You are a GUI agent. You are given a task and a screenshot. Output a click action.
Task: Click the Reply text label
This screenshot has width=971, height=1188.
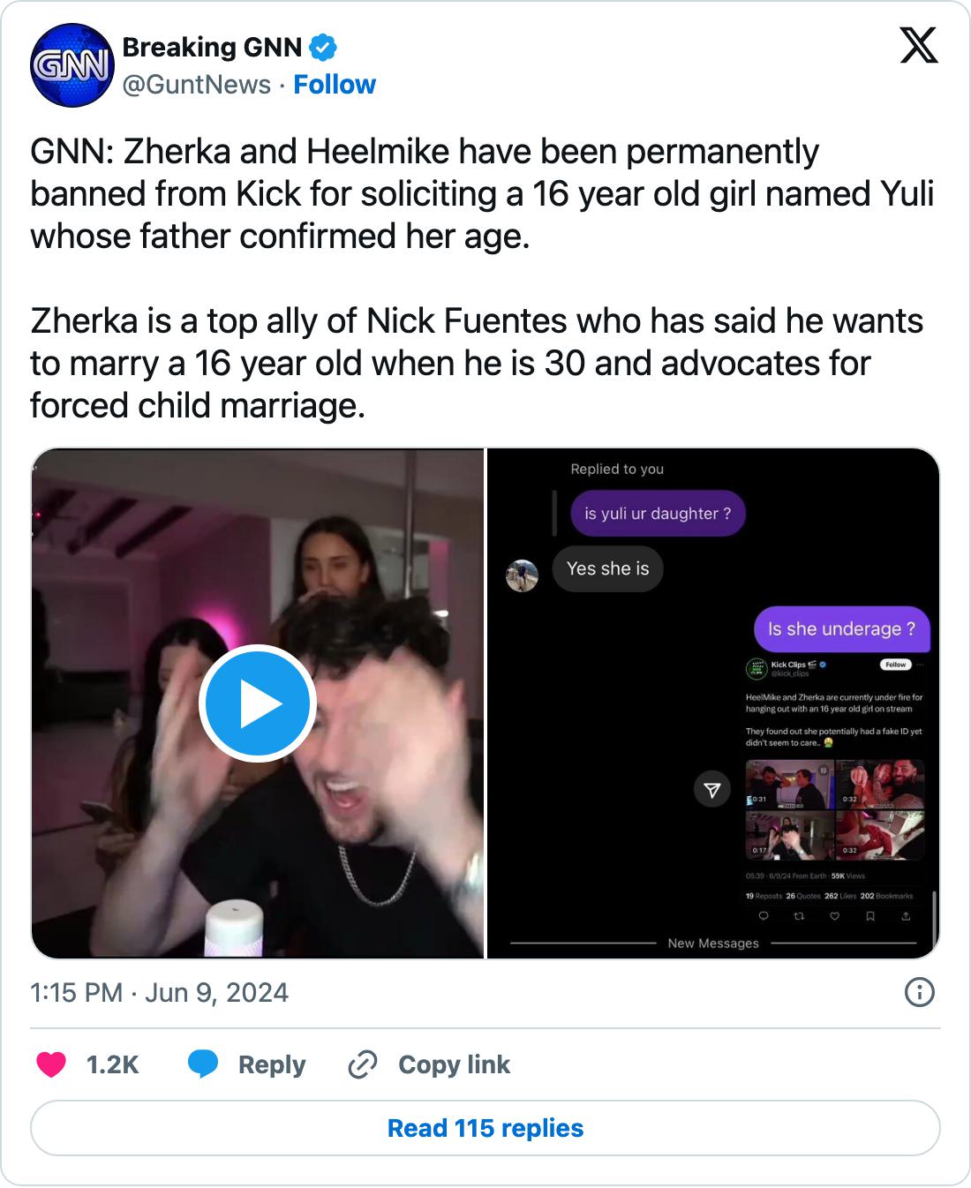point(271,1064)
